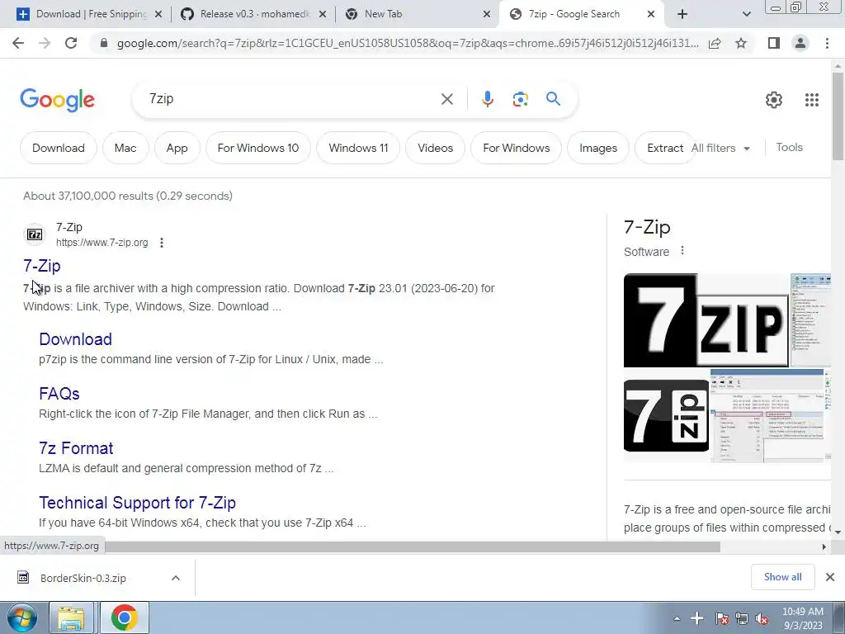Viewport: 845px width, 634px height.
Task: Open the large 7ZIP logo image
Action: [706, 320]
